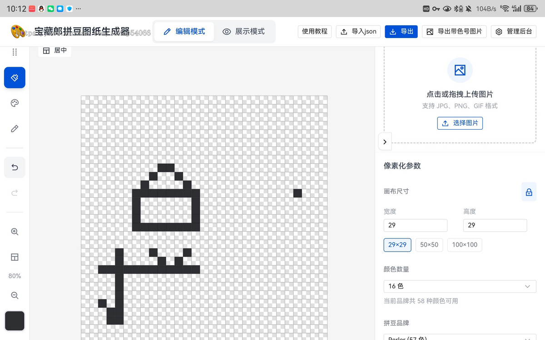Open the 拼豆品牌 Perler dropdown
The image size is (545, 340).
[x=460, y=337]
